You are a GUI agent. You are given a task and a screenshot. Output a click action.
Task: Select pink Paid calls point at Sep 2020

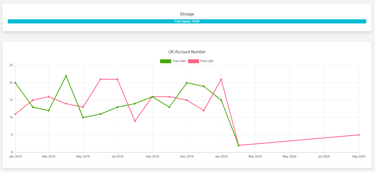coord(359,135)
